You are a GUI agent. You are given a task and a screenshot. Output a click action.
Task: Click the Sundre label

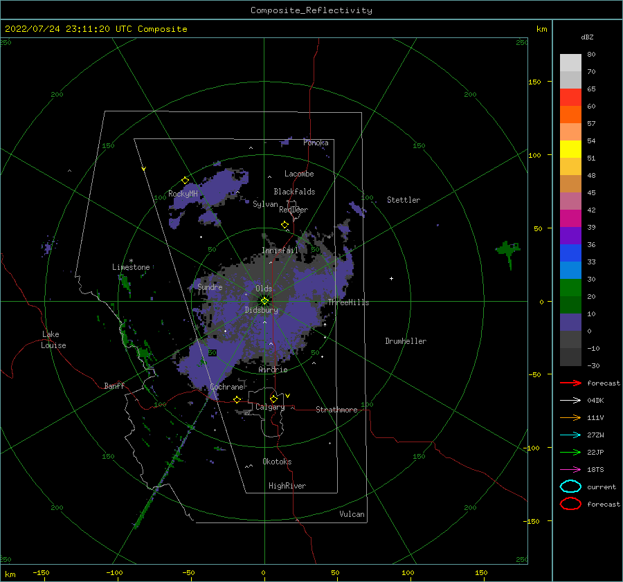click(x=210, y=287)
